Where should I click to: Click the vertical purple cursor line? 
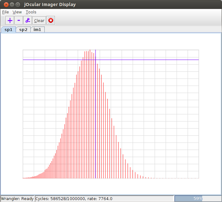(x=96, y=128)
